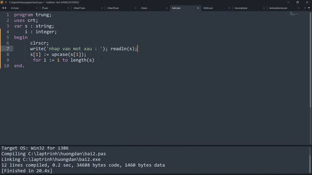Click 'string;' type on line 3
This screenshot has width=312, height=175.
[45, 26]
